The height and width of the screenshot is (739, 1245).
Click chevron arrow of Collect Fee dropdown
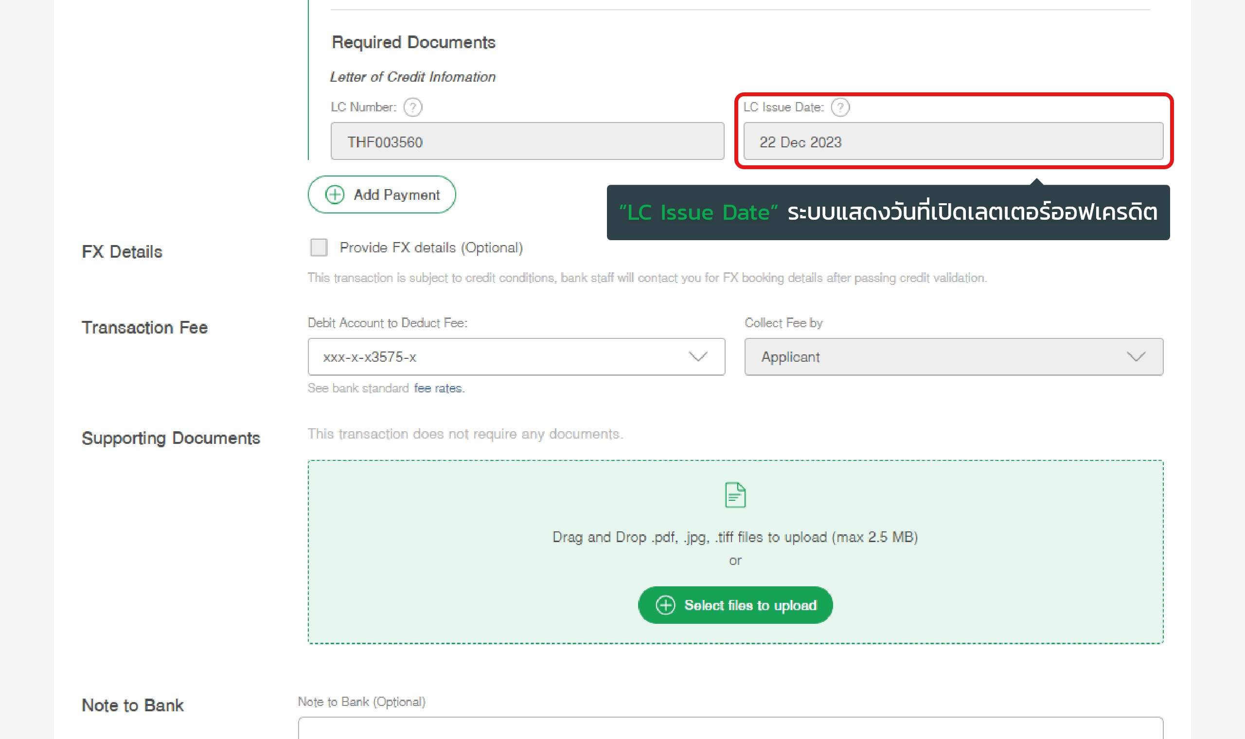click(x=1136, y=356)
